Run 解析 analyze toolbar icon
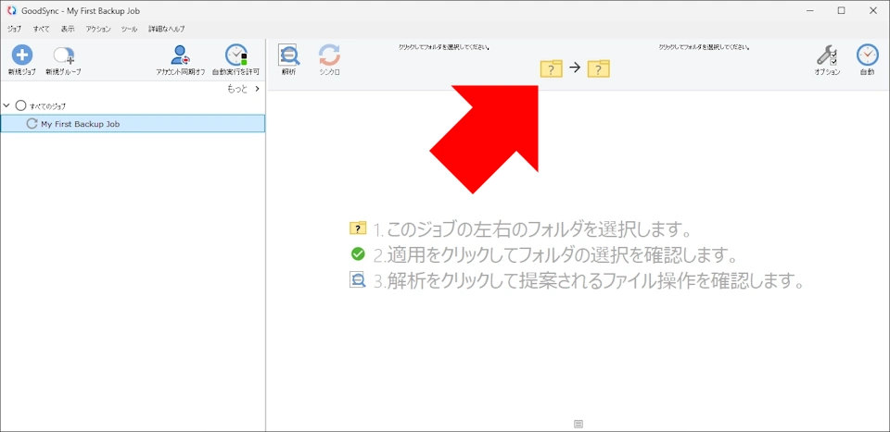This screenshot has height=432, width=890. pyautogui.click(x=289, y=56)
